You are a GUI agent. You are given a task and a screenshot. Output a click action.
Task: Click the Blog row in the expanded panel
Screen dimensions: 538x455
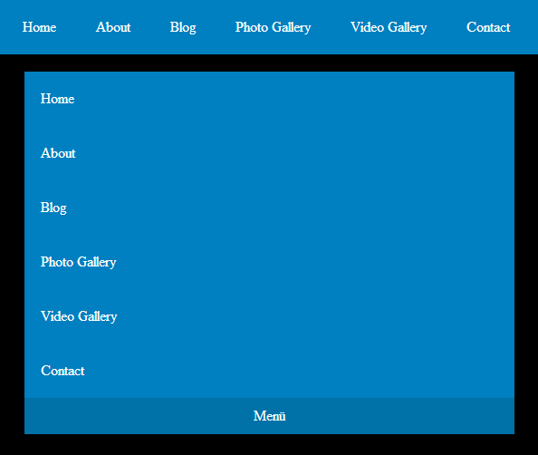click(x=269, y=208)
